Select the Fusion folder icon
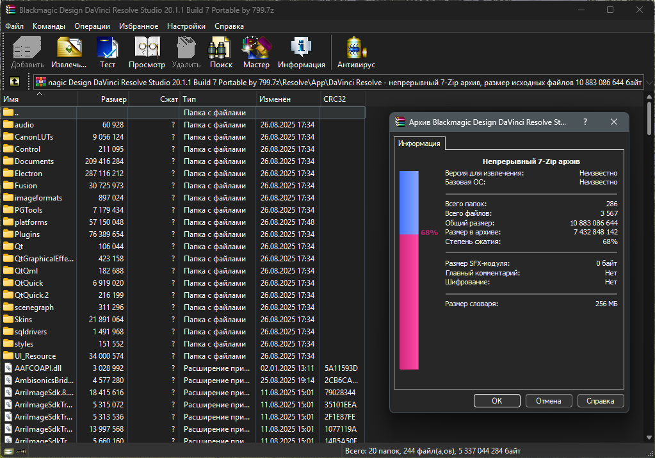This screenshot has height=458, width=655. pos(8,186)
